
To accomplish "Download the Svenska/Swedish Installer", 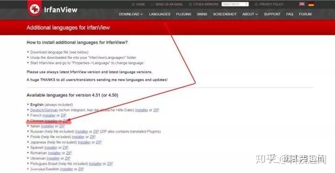I will click(67, 169).
